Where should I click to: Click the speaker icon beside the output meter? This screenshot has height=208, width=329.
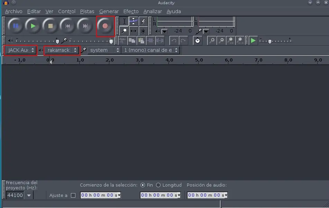point(157,31)
